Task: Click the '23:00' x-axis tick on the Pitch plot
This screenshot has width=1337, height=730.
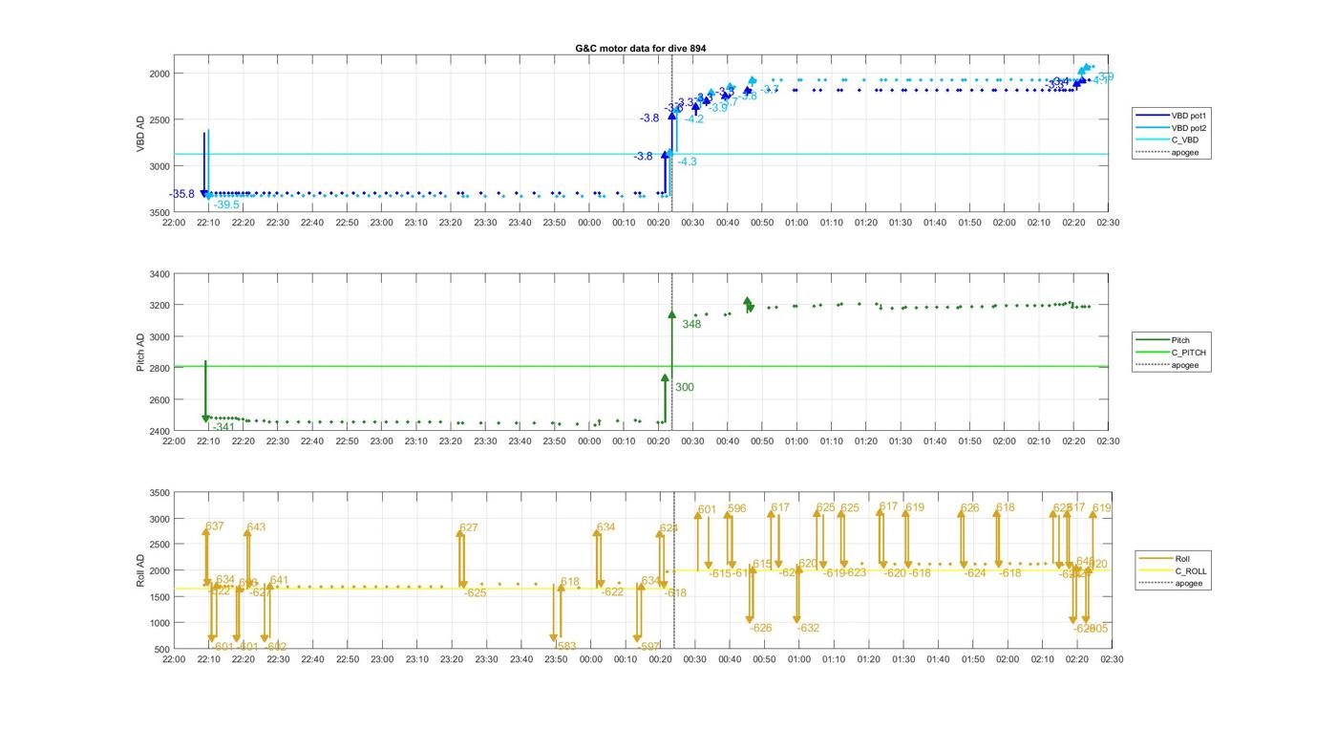Action: coord(381,441)
